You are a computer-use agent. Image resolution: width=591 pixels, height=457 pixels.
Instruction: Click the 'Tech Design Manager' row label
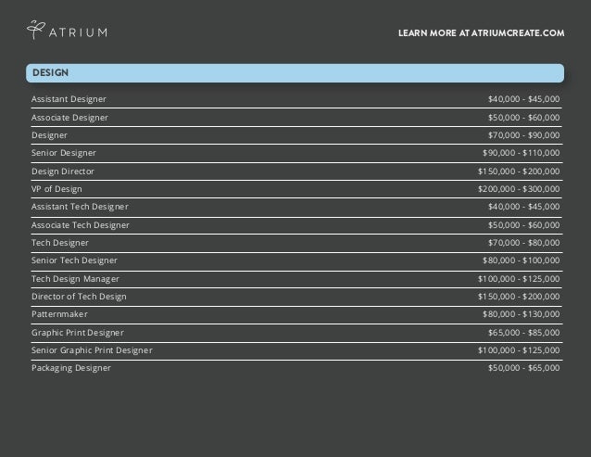[75, 279]
